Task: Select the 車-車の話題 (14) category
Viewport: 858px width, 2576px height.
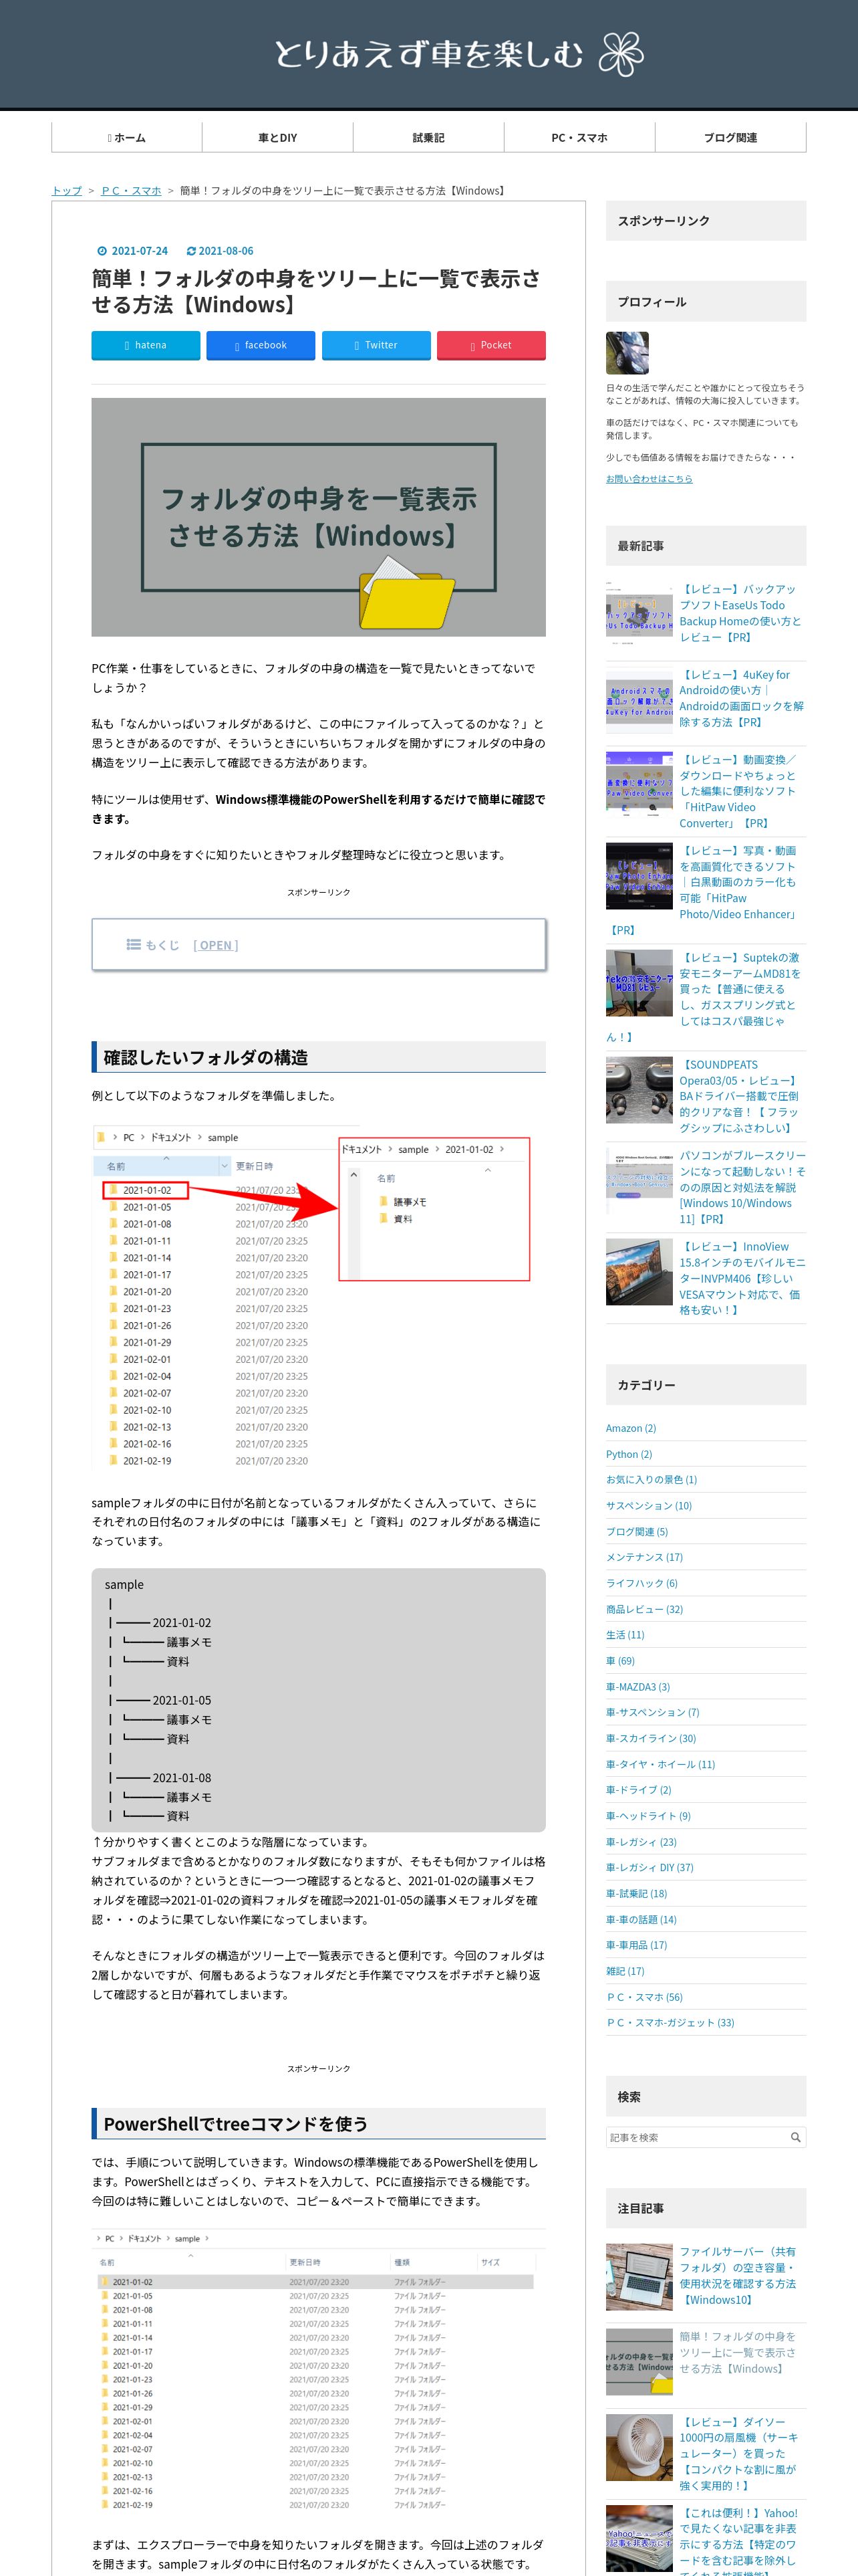Action: point(641,1920)
